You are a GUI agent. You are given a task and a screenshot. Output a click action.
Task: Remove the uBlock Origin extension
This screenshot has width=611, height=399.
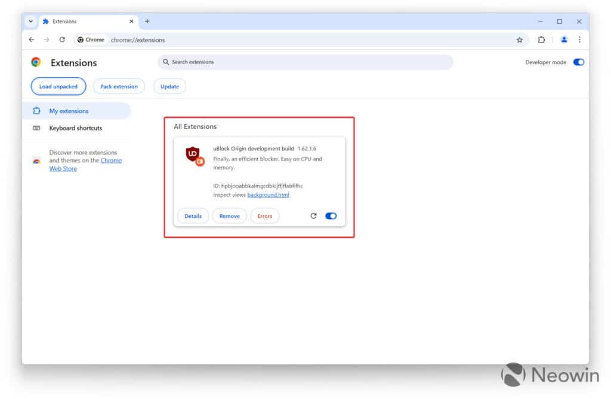point(230,216)
